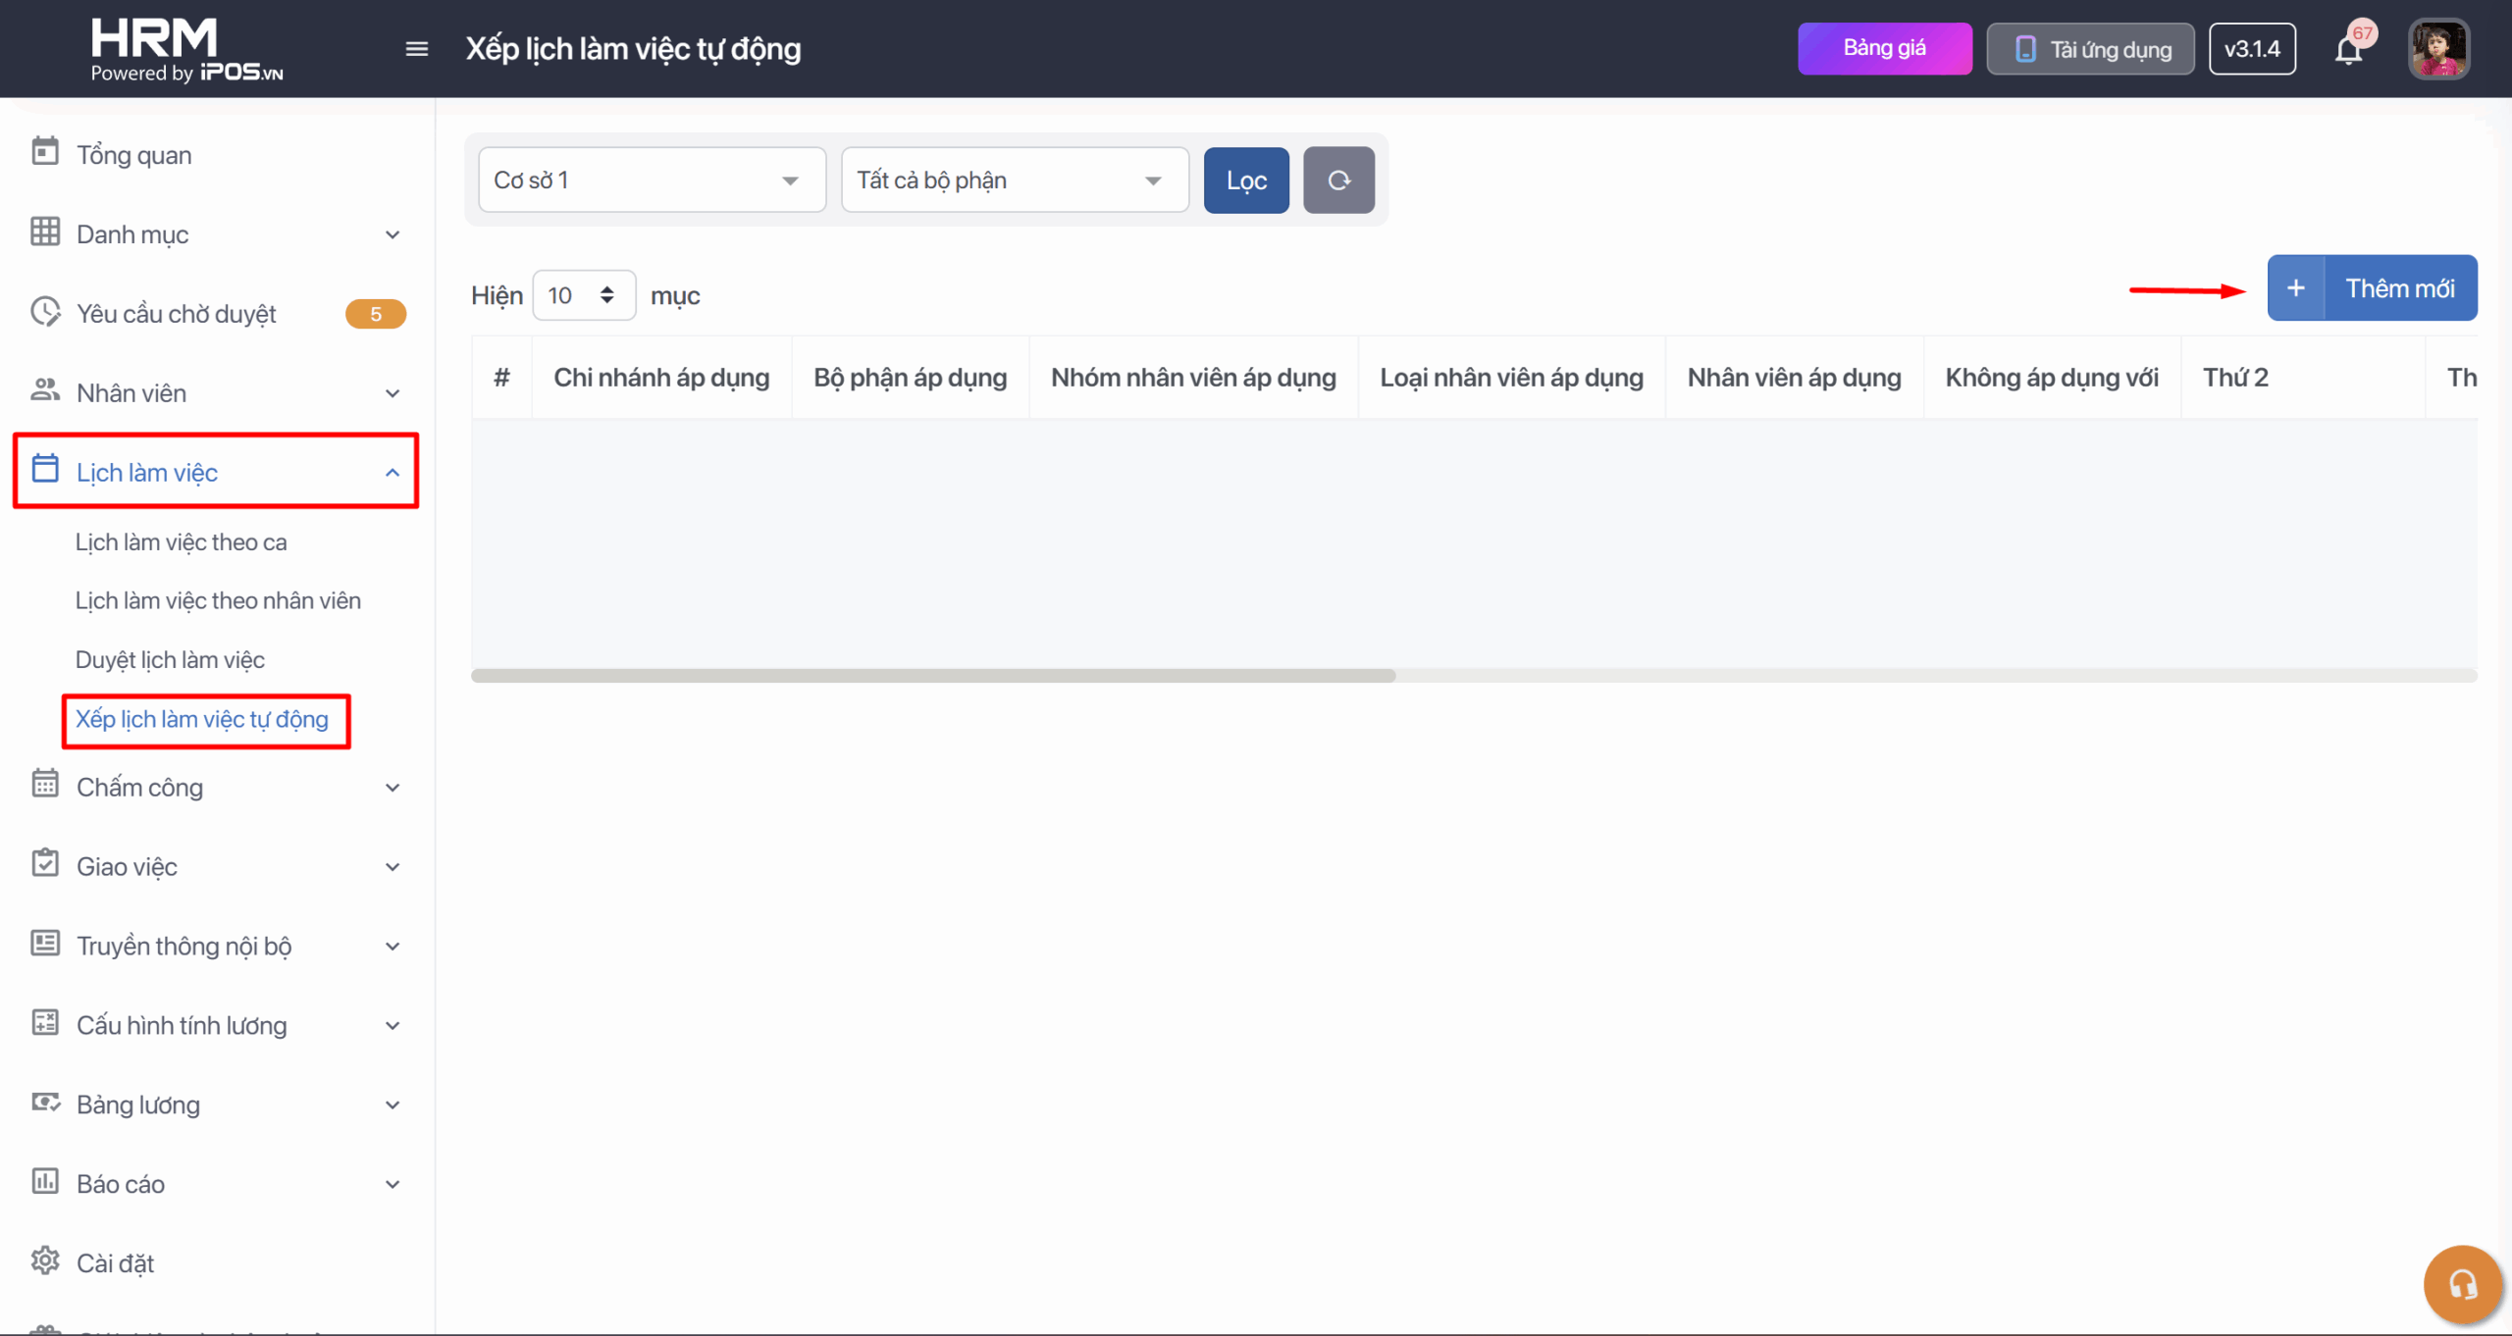Open the support headset chat bubble

coord(2462,1284)
